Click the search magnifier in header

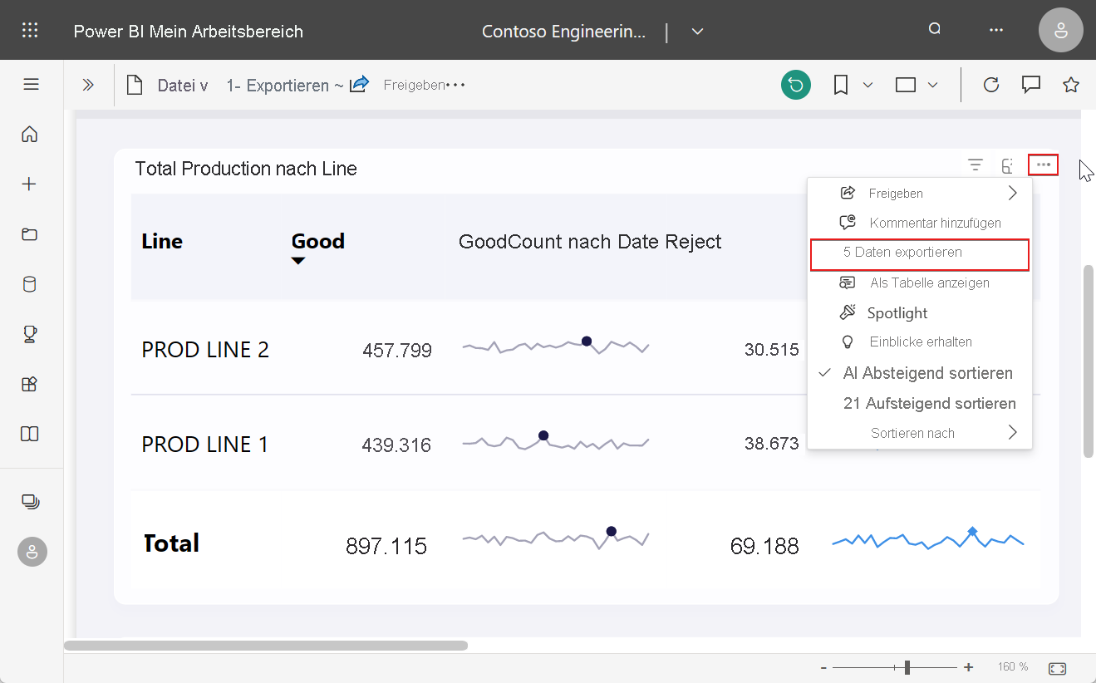(x=935, y=30)
